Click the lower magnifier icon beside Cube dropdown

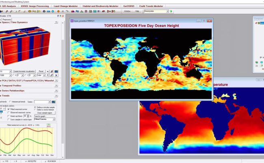tap(52, 75)
